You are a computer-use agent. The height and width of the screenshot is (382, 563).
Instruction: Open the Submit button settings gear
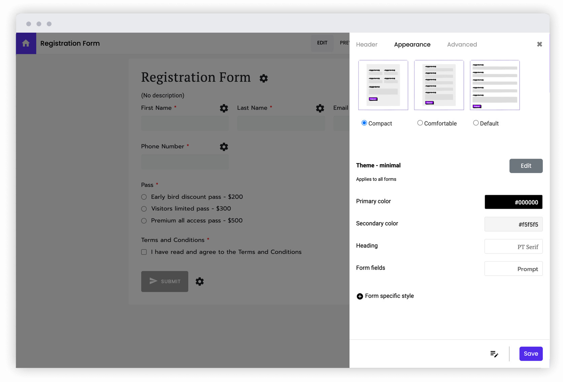pyautogui.click(x=200, y=281)
